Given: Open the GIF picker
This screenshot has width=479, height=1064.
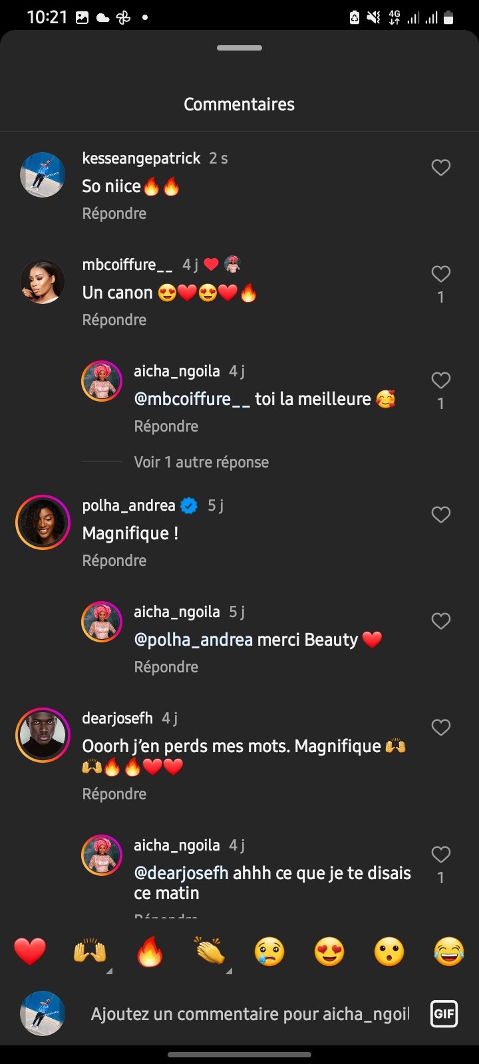Looking at the screenshot, I should (x=444, y=1014).
